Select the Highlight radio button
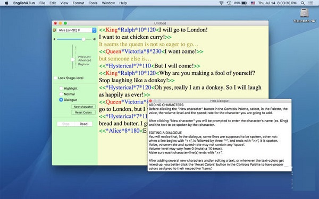This screenshot has width=319, height=199. click(x=61, y=88)
